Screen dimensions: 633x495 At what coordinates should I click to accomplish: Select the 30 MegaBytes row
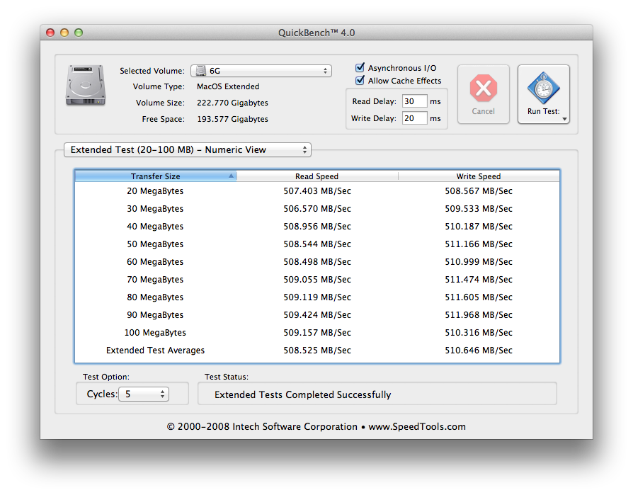click(317, 209)
